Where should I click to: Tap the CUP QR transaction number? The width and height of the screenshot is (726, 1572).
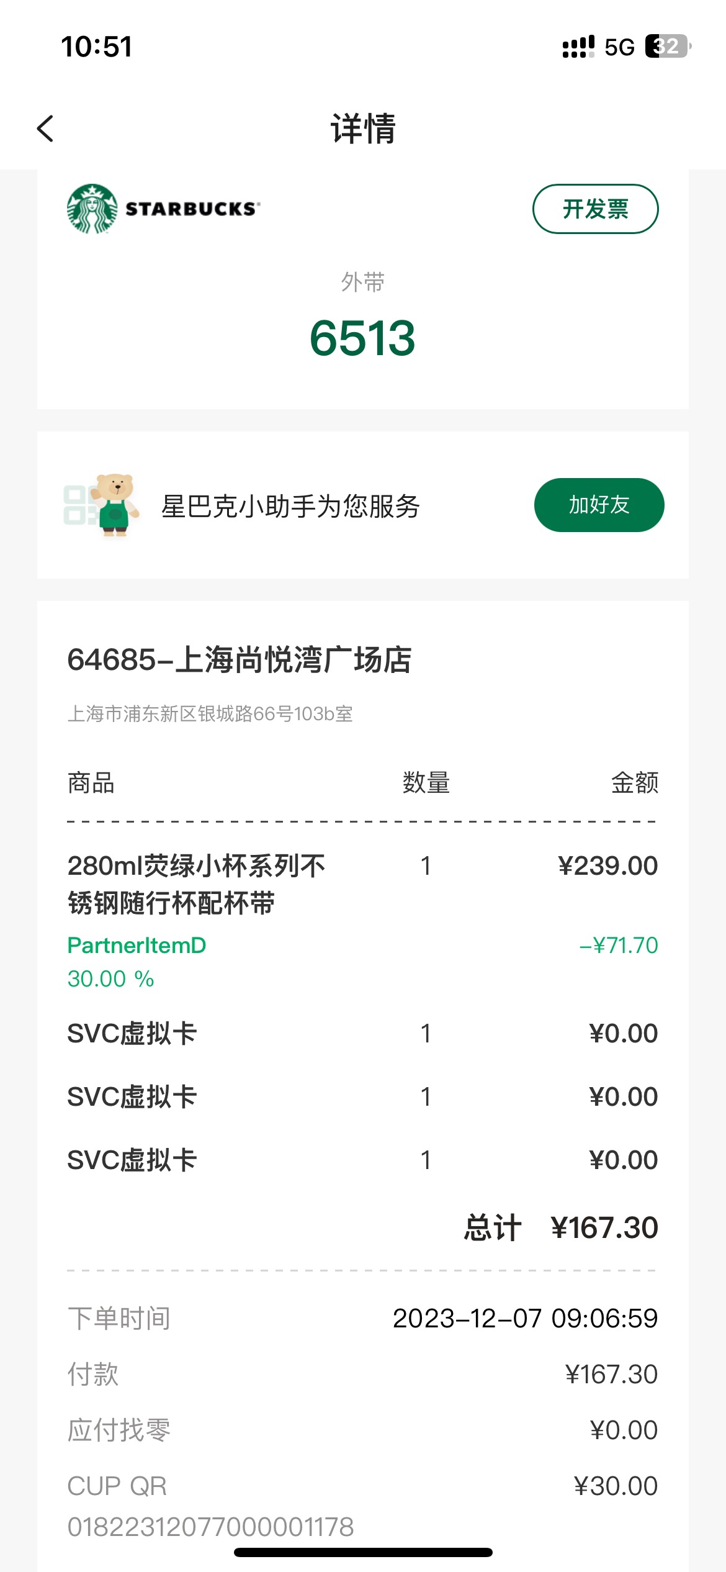pos(210,1527)
